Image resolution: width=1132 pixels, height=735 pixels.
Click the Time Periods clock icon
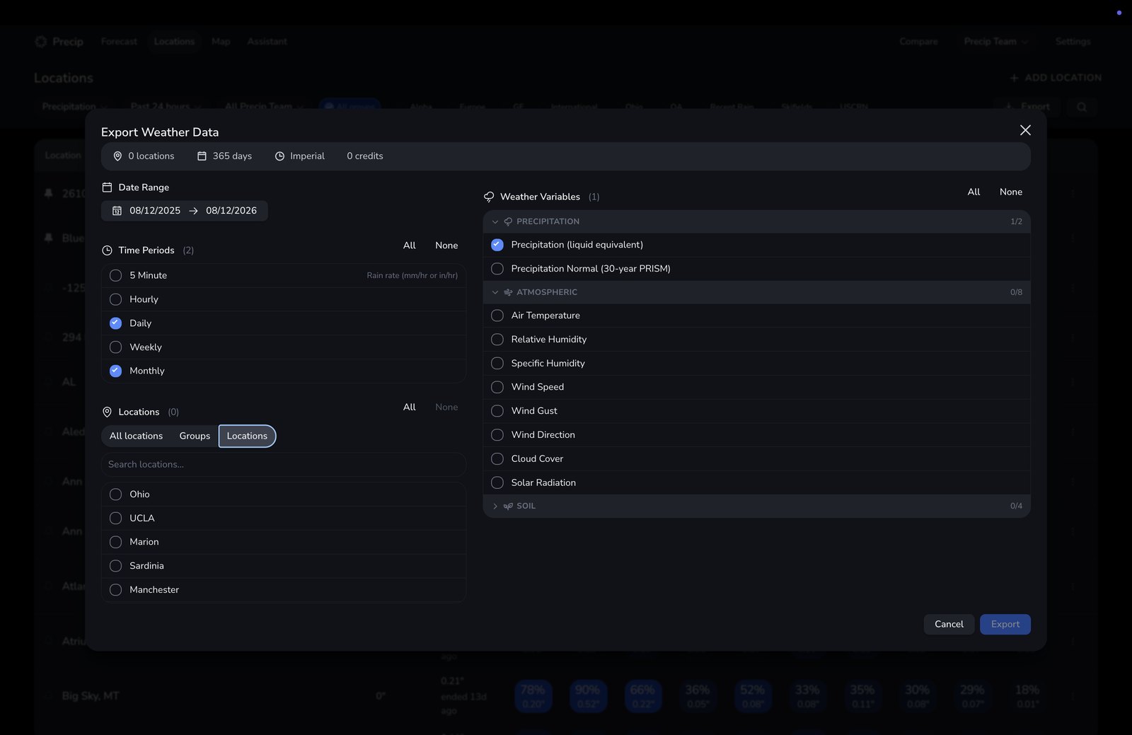(x=108, y=250)
